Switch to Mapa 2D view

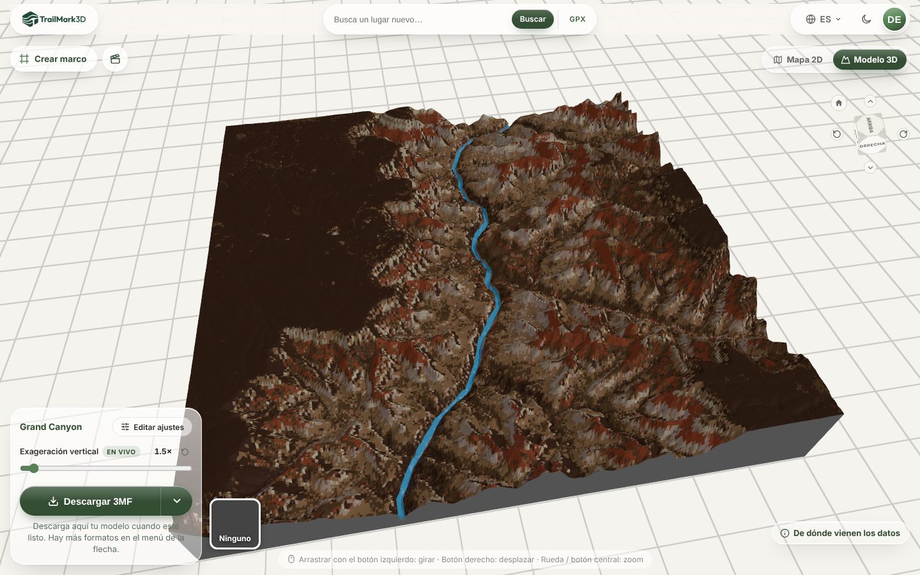pos(798,59)
